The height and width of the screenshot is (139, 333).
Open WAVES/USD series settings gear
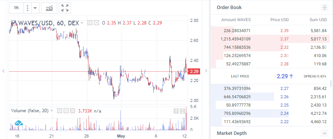coord(96,23)
